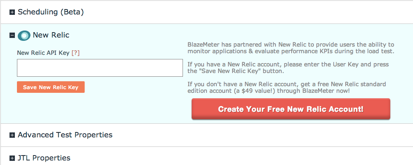Select the Scheduling (Beta) heading text

[x=51, y=12]
